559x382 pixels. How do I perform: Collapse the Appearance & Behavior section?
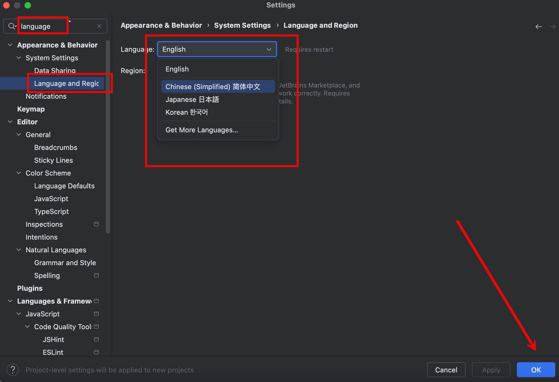coord(10,45)
